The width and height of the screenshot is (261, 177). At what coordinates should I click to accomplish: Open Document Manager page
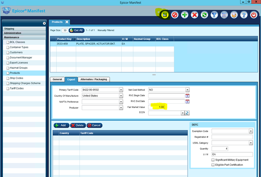(x=21, y=57)
